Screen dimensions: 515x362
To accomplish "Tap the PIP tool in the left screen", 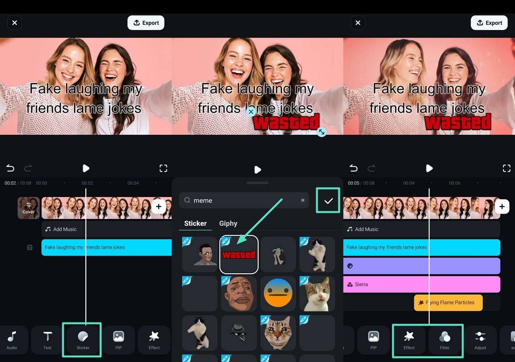I will point(118,340).
